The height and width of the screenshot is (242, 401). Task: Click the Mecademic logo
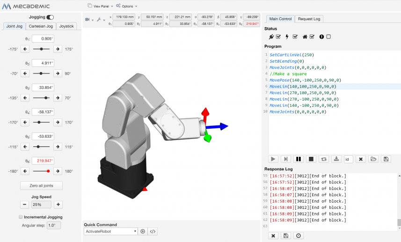[x=26, y=6]
